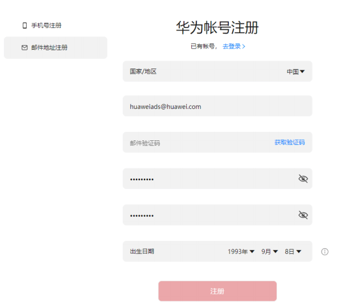Screen dimensions: 354x307
Task: Click 获取验证码 to request a code
Action: click(290, 142)
